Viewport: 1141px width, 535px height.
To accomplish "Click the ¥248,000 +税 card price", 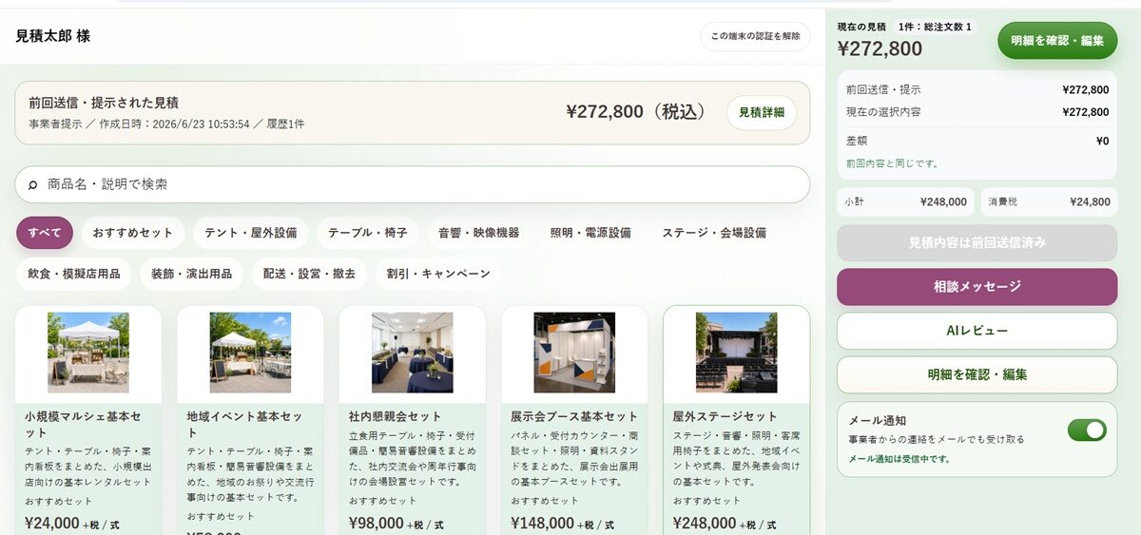I will pos(725,524).
